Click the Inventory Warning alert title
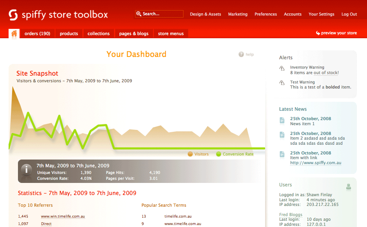 (307, 67)
